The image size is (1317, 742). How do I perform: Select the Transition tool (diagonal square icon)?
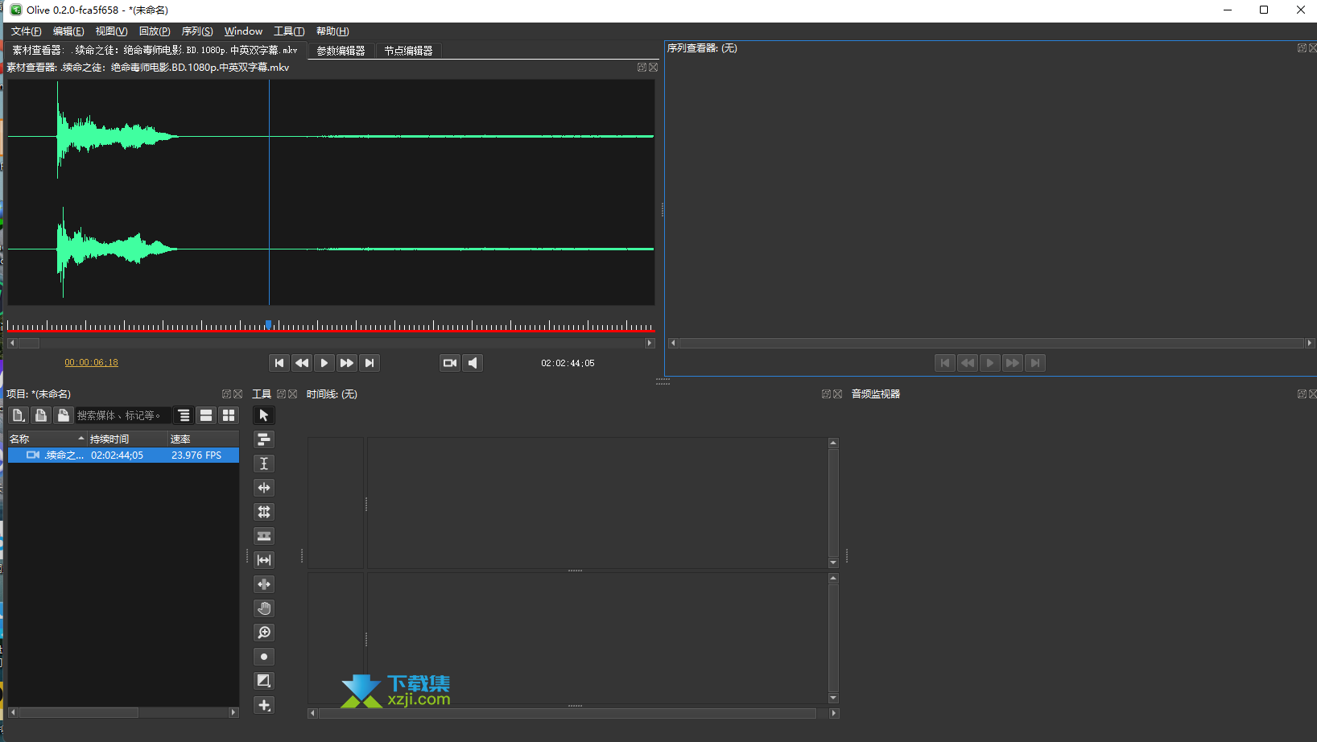pyautogui.click(x=263, y=681)
